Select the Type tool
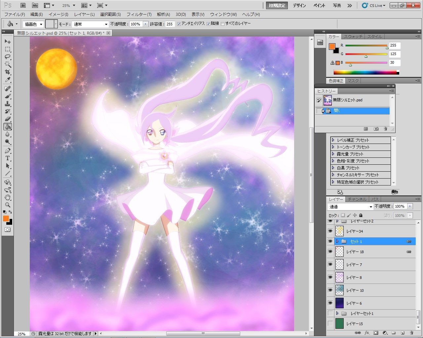 coord(8,158)
